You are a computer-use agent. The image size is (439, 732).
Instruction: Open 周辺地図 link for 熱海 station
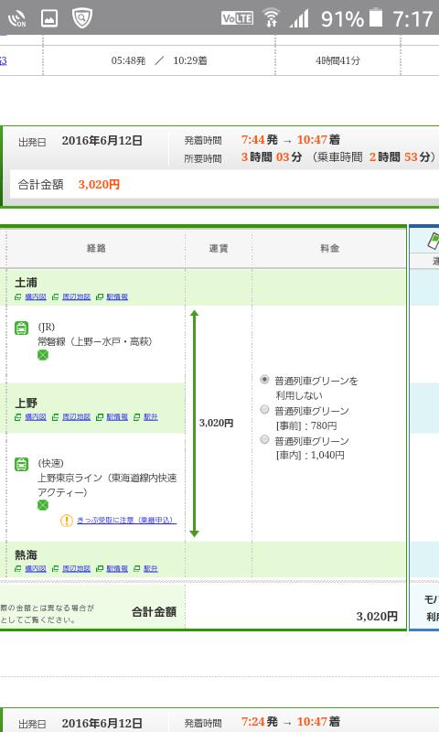pyautogui.click(x=76, y=568)
